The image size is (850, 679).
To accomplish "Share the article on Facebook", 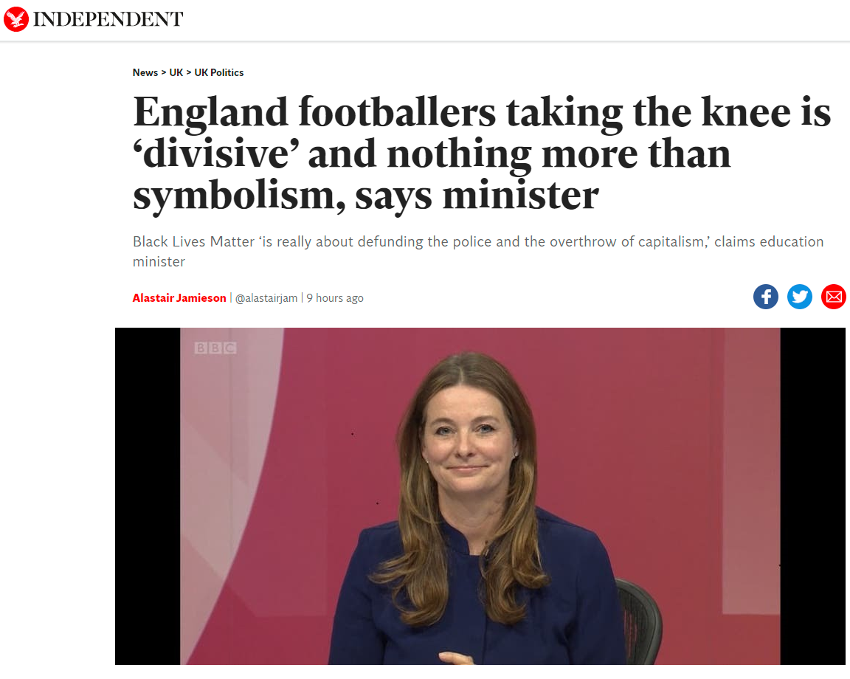I will coord(765,297).
